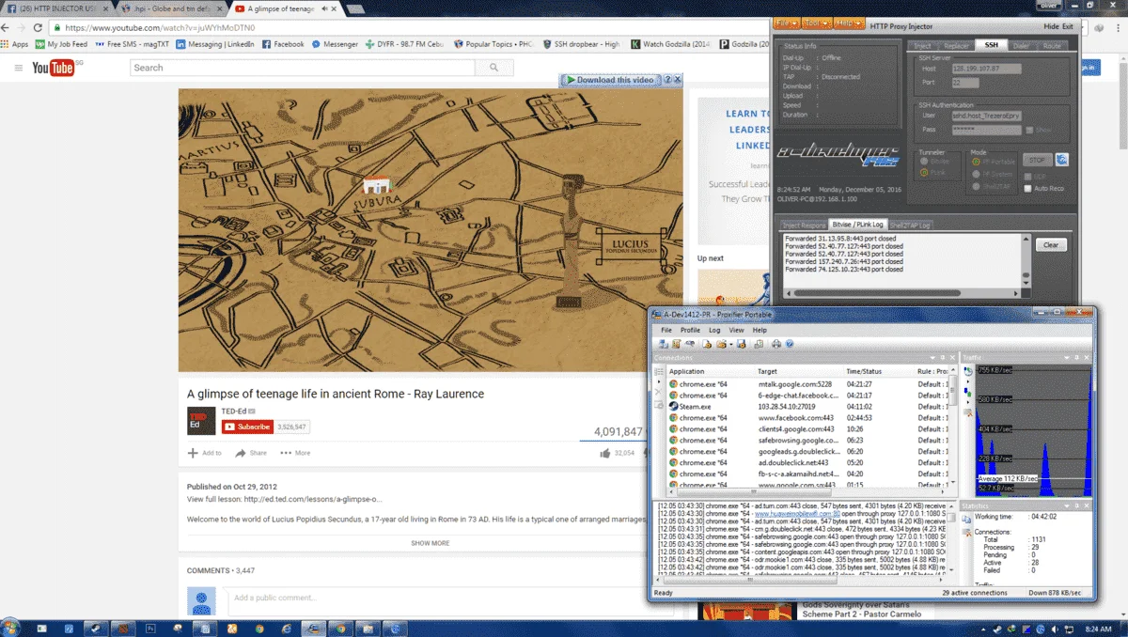
Task: Open Apps shortcut in Chrome bookmarks bar
Action: coord(14,44)
